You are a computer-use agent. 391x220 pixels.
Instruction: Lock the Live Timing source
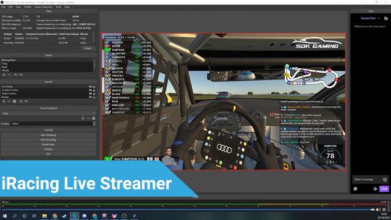click(94, 87)
